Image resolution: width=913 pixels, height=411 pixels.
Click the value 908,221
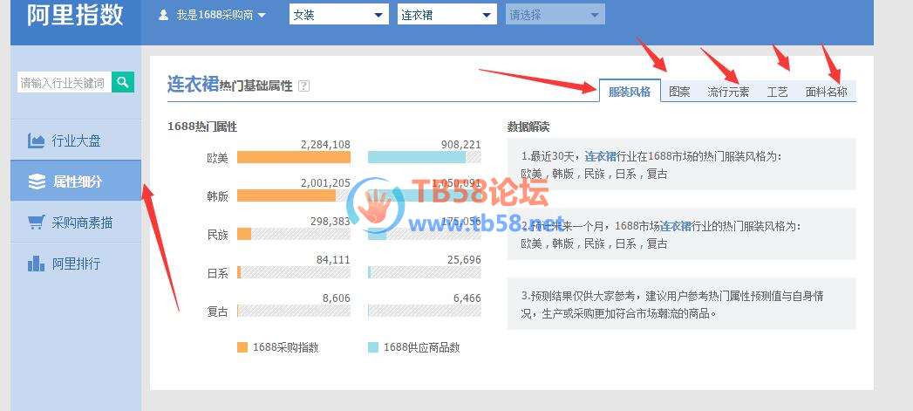[x=461, y=145]
